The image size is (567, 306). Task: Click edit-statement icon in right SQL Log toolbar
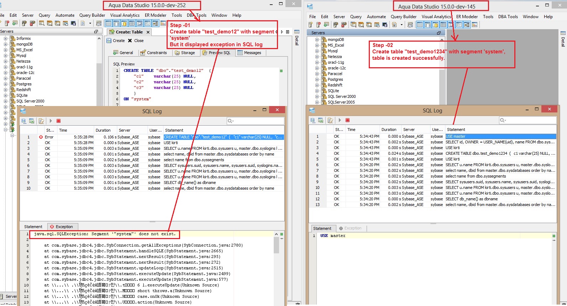pos(330,120)
